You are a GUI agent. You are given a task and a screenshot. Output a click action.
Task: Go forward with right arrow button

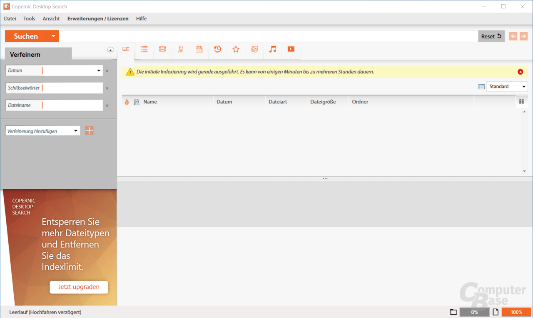point(523,36)
